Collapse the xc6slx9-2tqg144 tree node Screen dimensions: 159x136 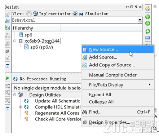pos(15,41)
